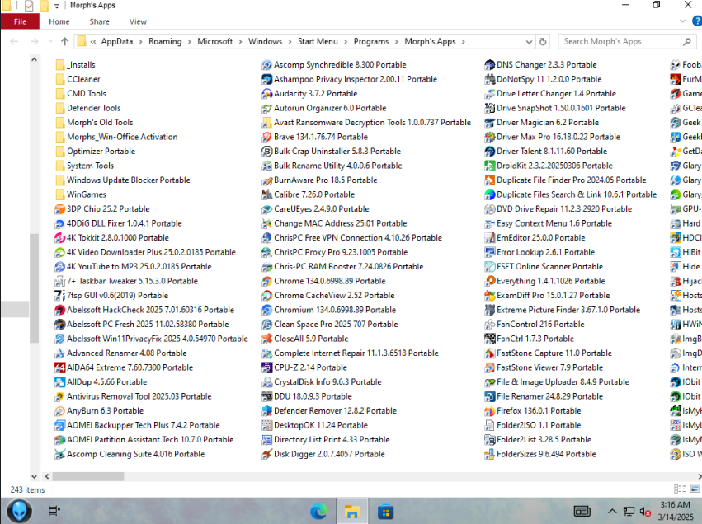Click the Driver Magician 6.2 icon
This screenshot has width=702, height=524.
click(489, 123)
